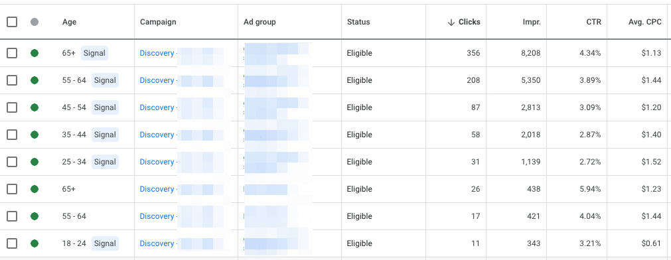
Task: Click Signal badge in 35 - 44 row
Action: [105, 135]
